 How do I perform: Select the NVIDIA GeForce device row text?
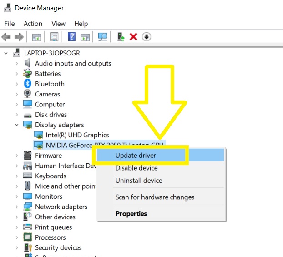(105, 145)
